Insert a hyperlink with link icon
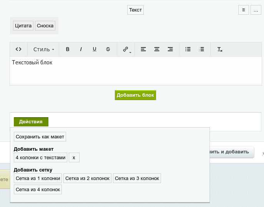The height and width of the screenshot is (207, 264). point(125,49)
